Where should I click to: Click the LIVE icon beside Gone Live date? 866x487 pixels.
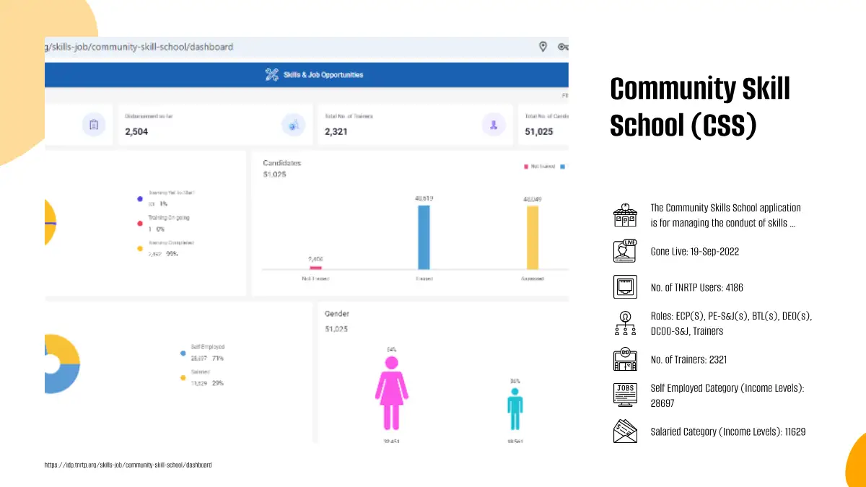tap(625, 251)
